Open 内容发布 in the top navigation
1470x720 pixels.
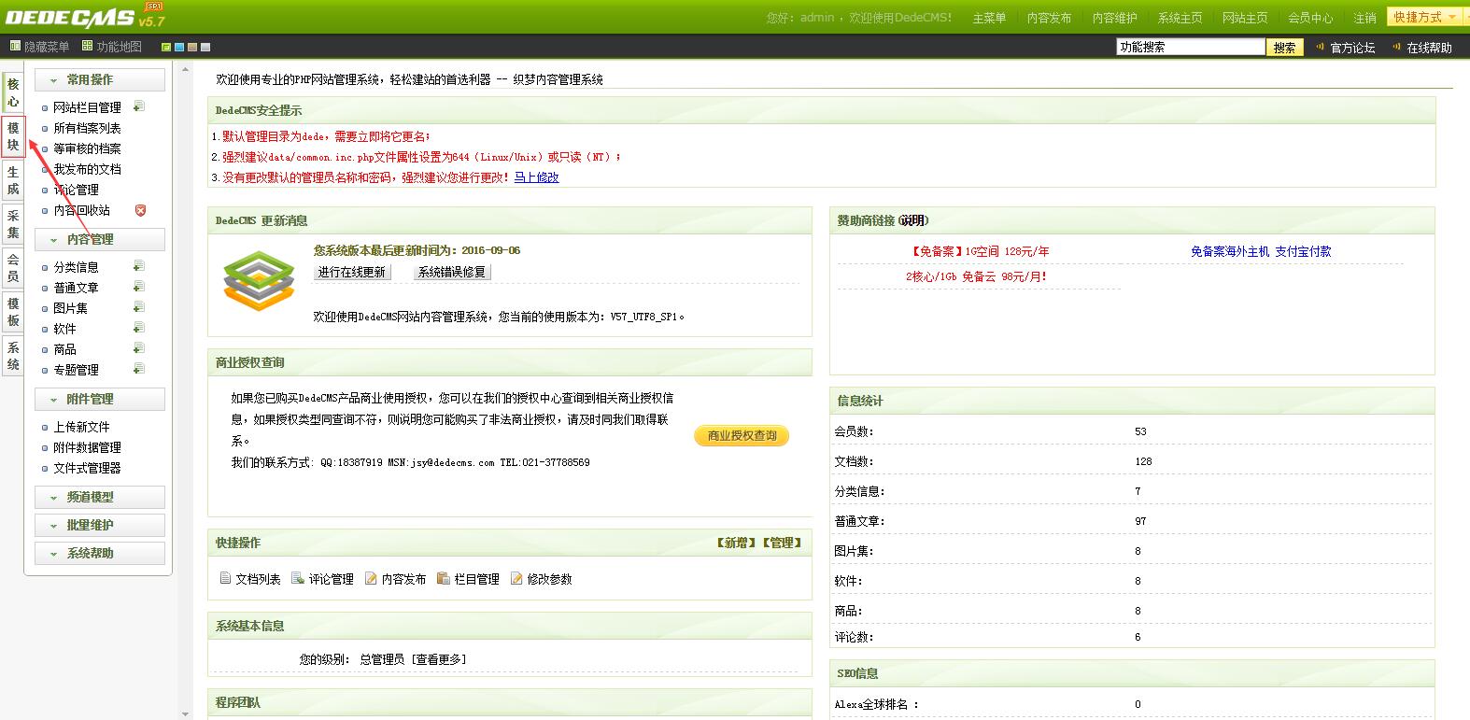pyautogui.click(x=1049, y=18)
